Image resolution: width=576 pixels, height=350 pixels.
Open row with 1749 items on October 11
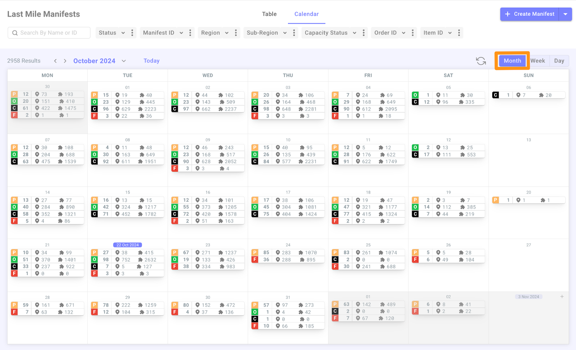tap(368, 161)
